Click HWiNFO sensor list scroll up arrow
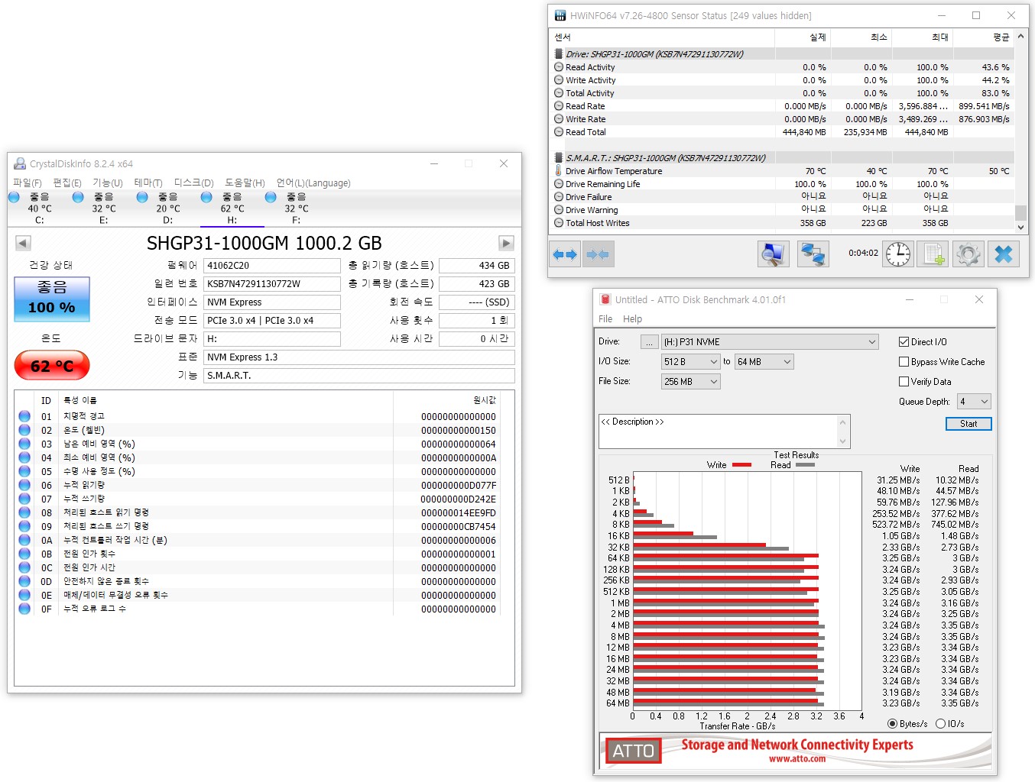The image size is (1035, 782). [x=1020, y=35]
